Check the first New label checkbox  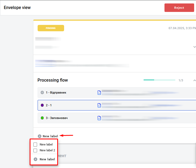35,144
